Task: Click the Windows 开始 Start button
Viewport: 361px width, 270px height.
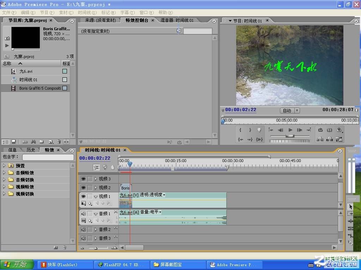Action: (17, 265)
